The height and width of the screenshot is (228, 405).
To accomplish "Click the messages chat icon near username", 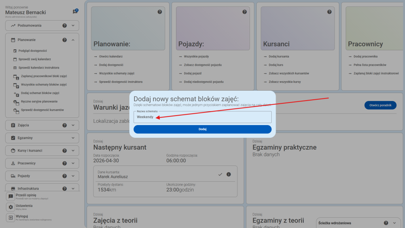I will pos(75,11).
